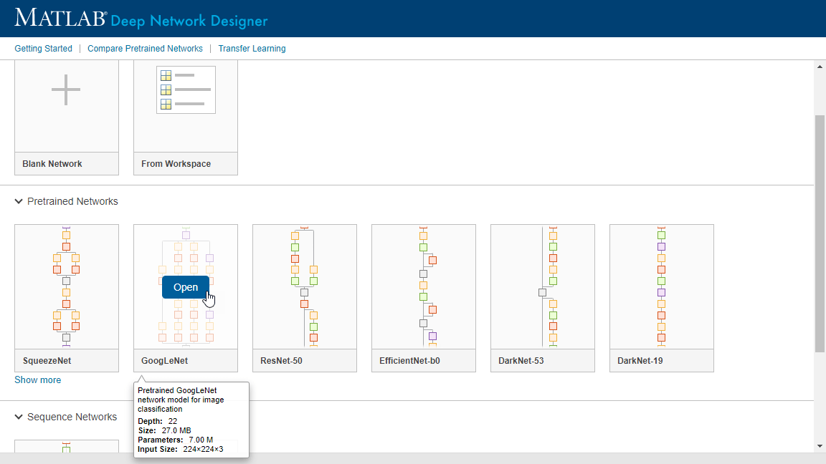Open the Transfer Learning tab
Screen dimensions: 826x464
click(252, 49)
